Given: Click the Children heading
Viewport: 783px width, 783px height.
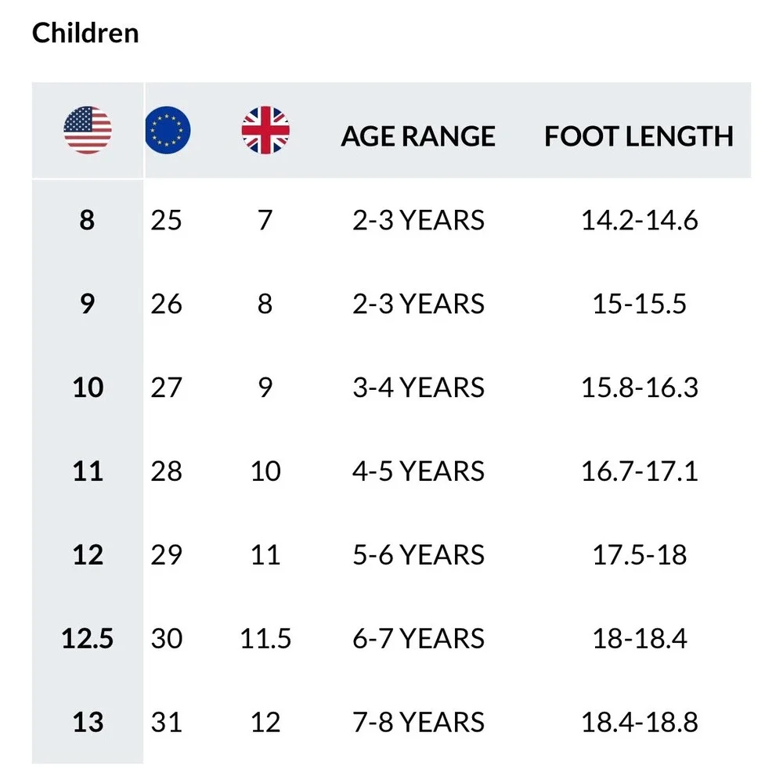Looking at the screenshot, I should point(85,33).
